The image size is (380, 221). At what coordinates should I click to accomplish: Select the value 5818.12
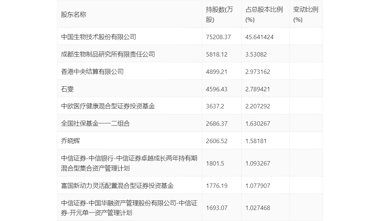[217, 54]
